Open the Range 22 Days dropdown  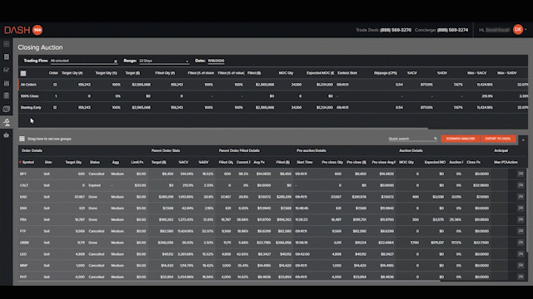pos(163,61)
